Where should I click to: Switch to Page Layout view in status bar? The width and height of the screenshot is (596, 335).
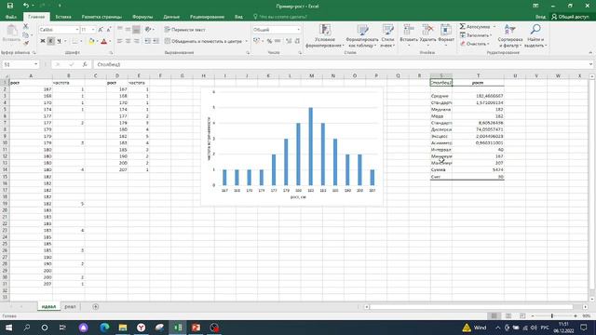508,316
